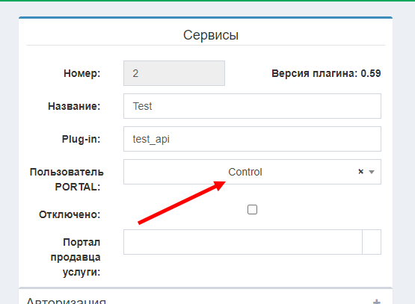Click into the Название field containing Test
The height and width of the screenshot is (304, 415).
252,106
